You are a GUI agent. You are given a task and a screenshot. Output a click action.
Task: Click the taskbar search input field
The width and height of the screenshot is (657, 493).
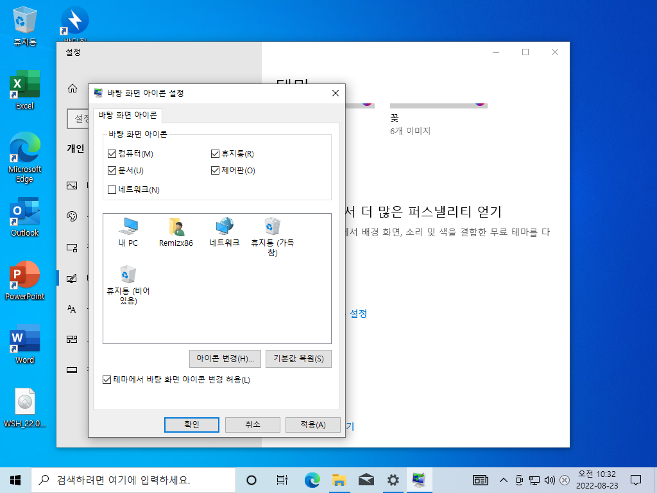(x=133, y=480)
